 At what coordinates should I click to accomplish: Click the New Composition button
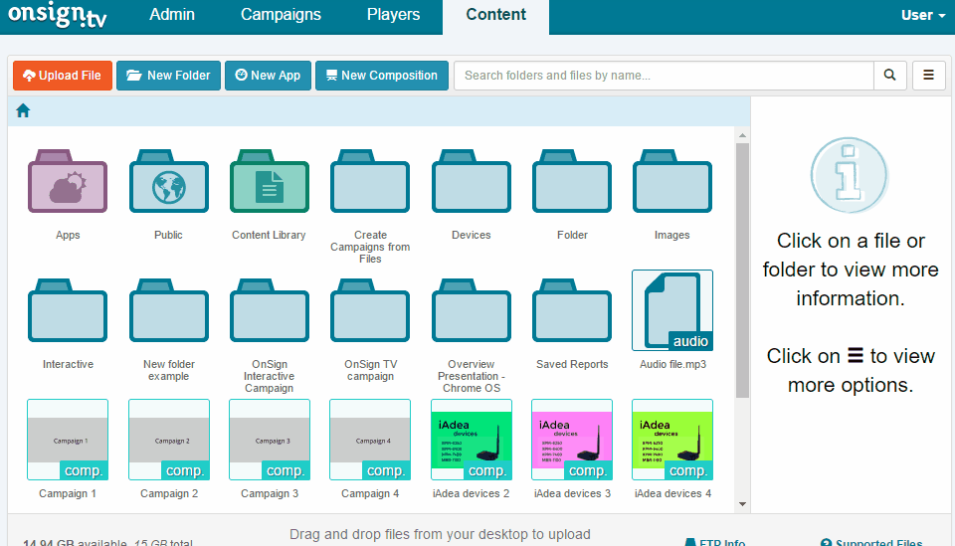382,76
